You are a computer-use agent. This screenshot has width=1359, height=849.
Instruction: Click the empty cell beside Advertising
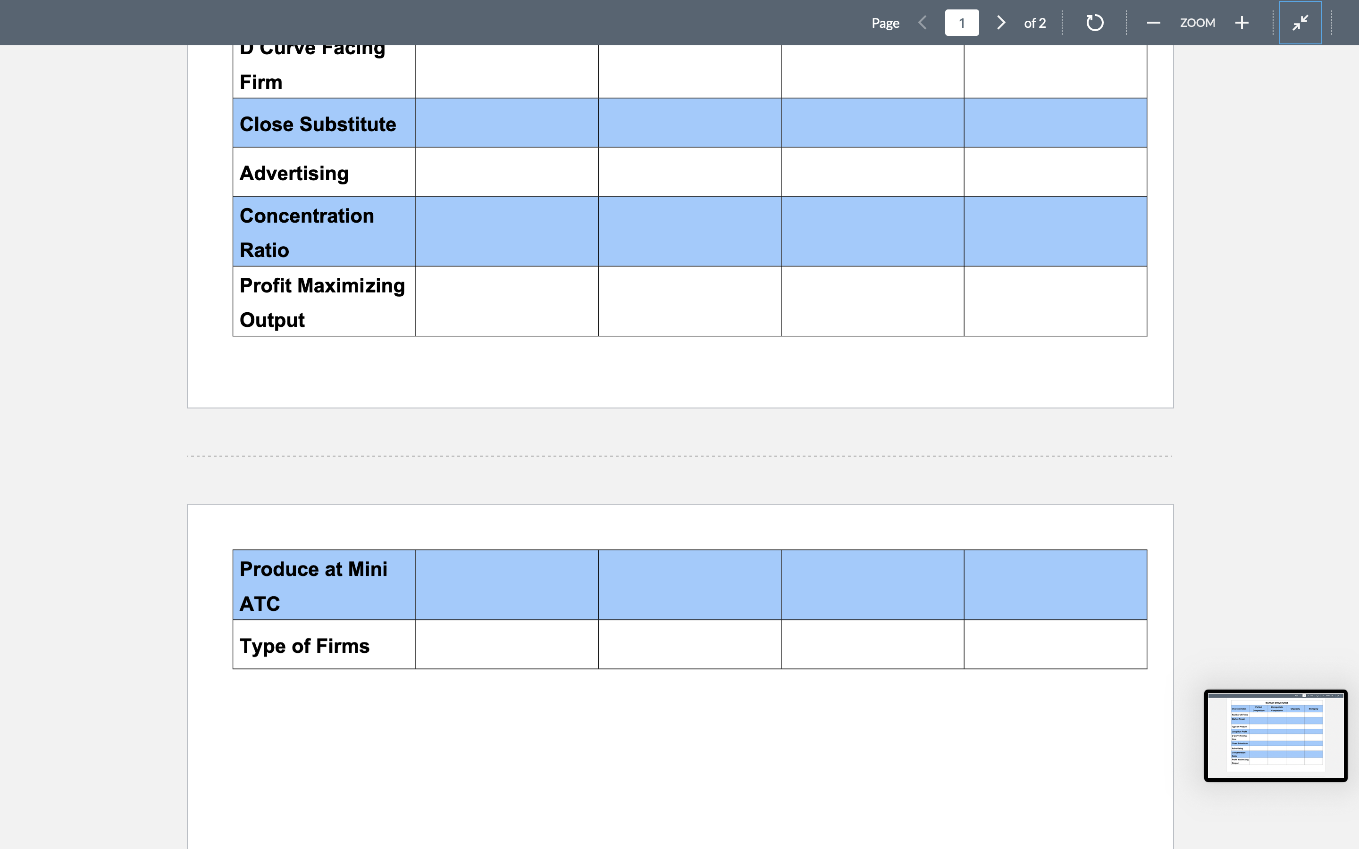[505, 172]
